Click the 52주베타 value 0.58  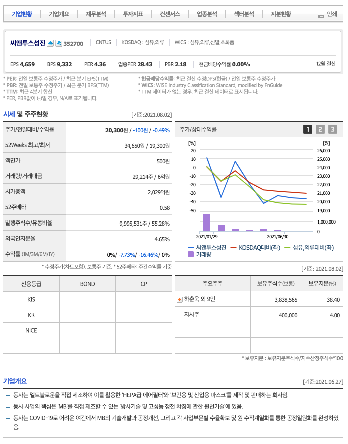165,208
